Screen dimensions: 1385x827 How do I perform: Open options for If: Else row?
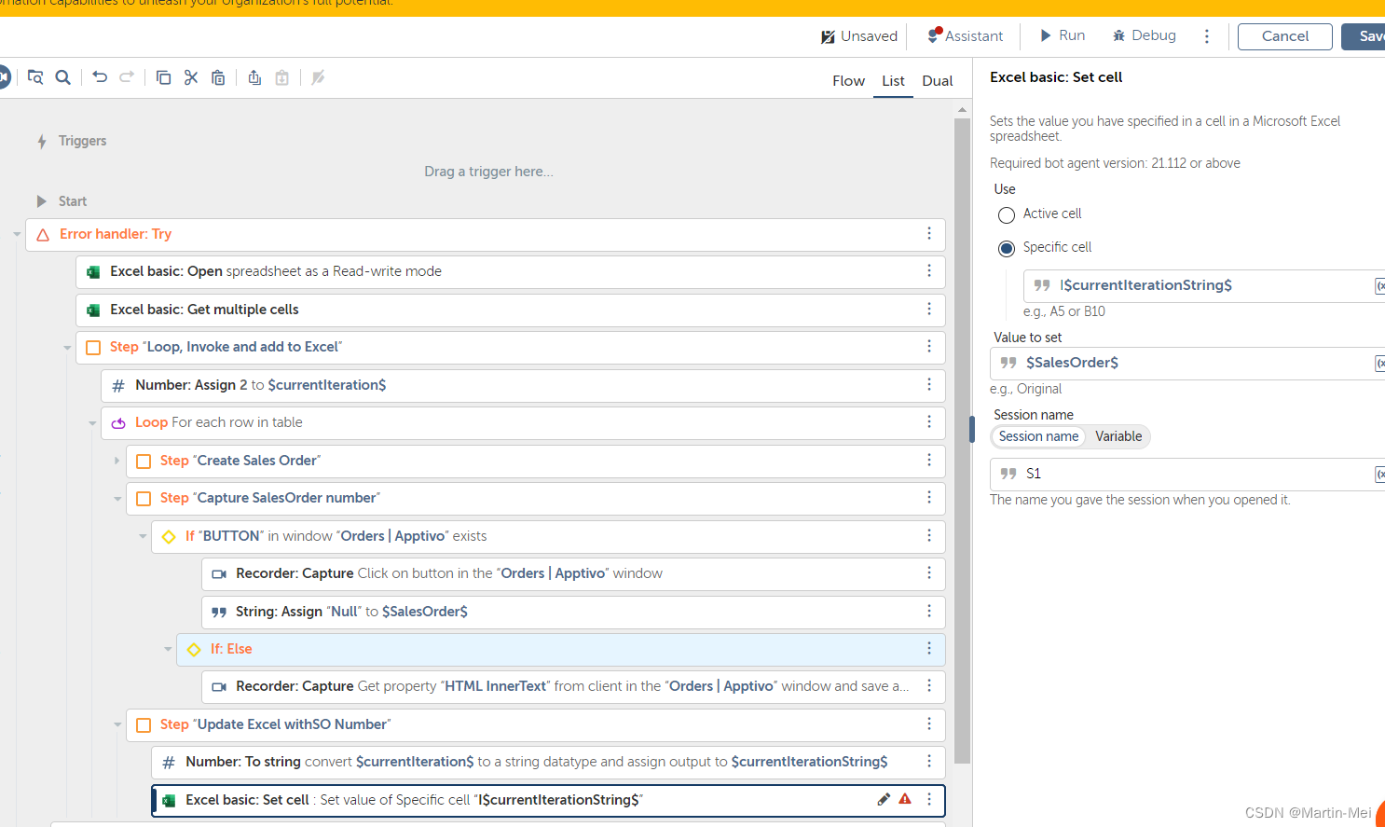tap(929, 648)
